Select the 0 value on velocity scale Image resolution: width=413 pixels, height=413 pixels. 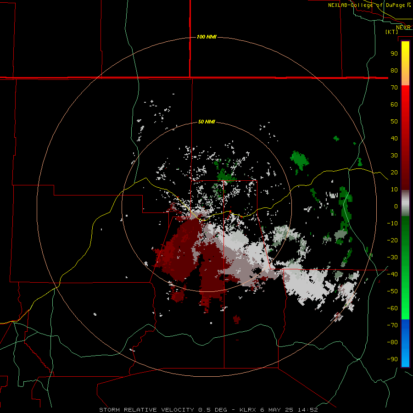(x=396, y=206)
